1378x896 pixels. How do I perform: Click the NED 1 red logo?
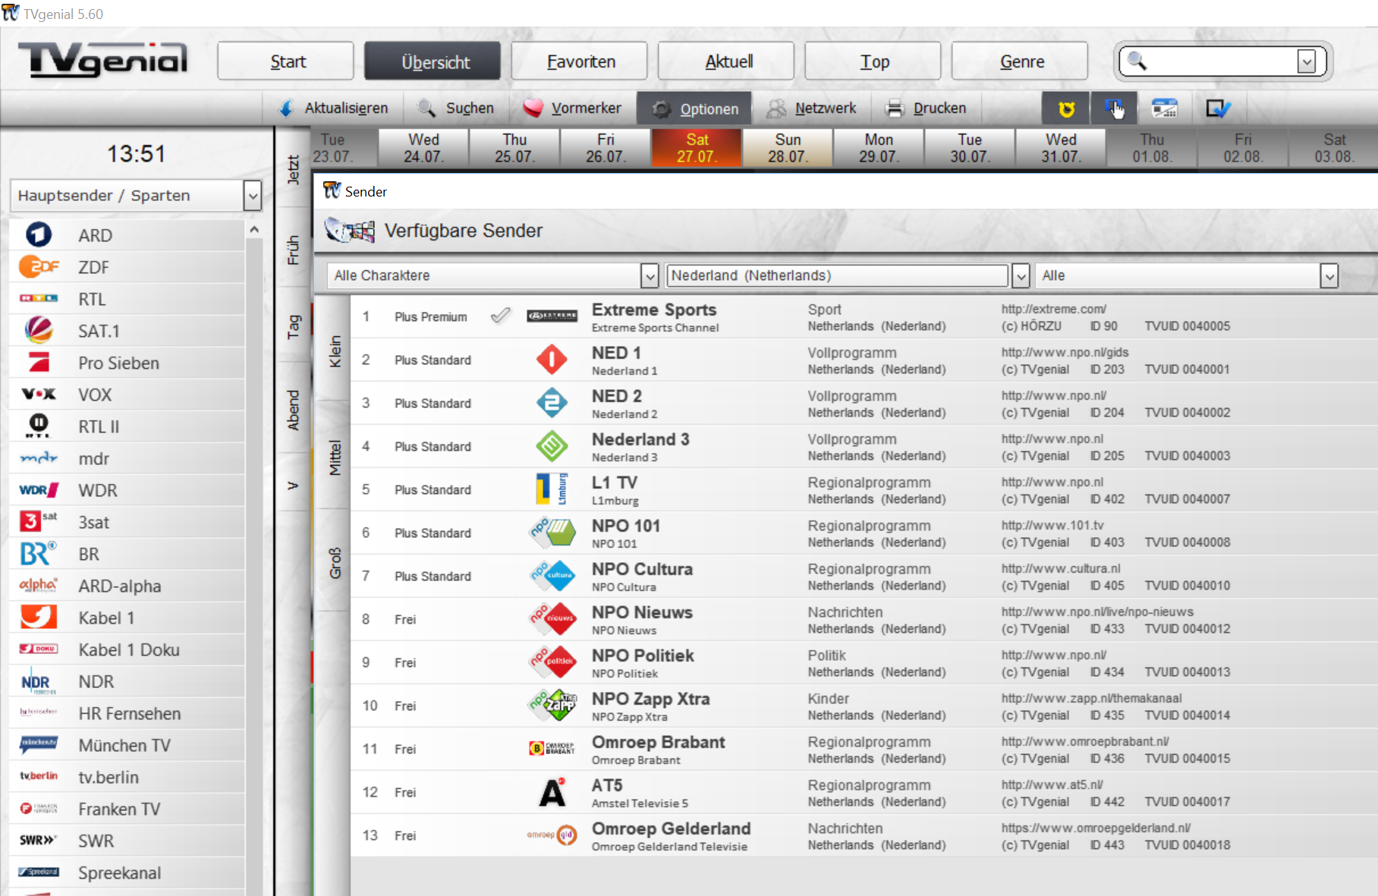click(552, 359)
